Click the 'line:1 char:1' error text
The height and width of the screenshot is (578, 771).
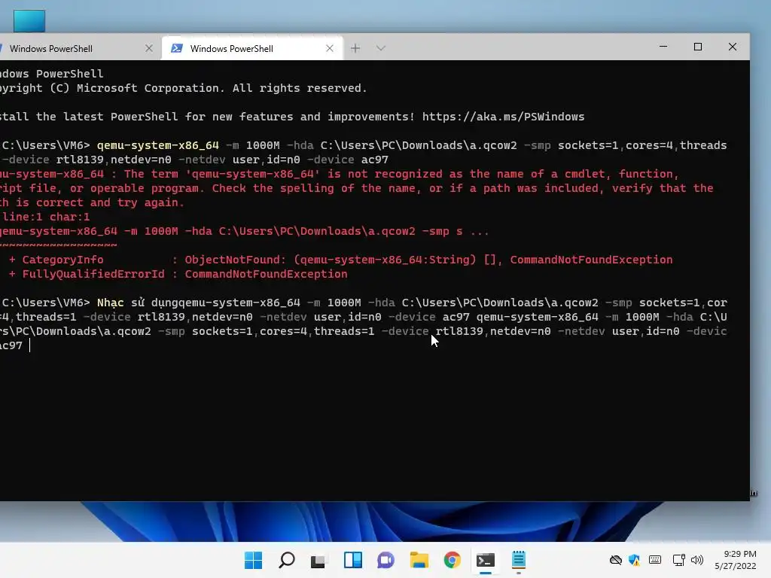[46, 218]
